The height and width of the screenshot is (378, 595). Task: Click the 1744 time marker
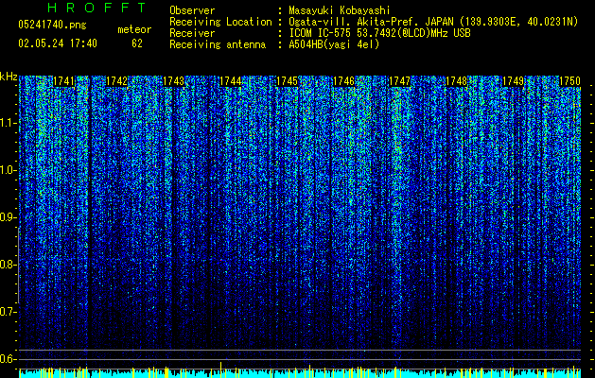(230, 81)
